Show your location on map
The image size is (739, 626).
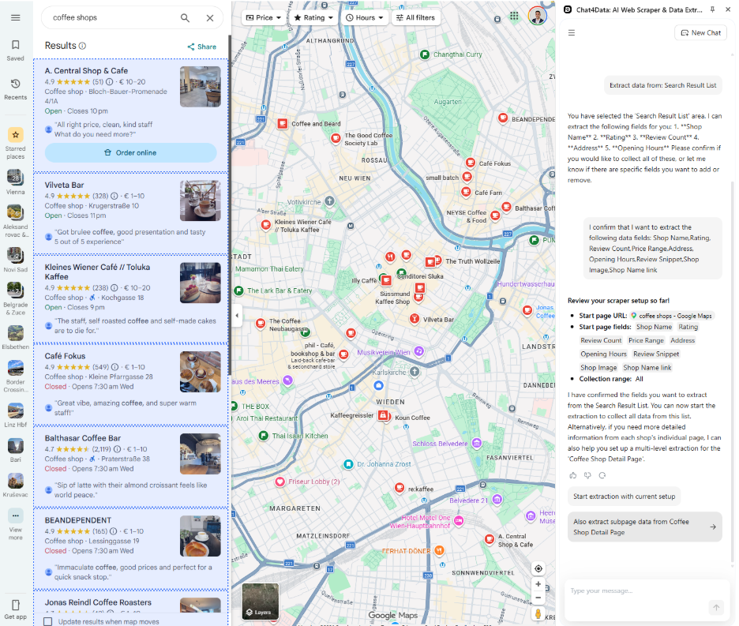point(538,568)
